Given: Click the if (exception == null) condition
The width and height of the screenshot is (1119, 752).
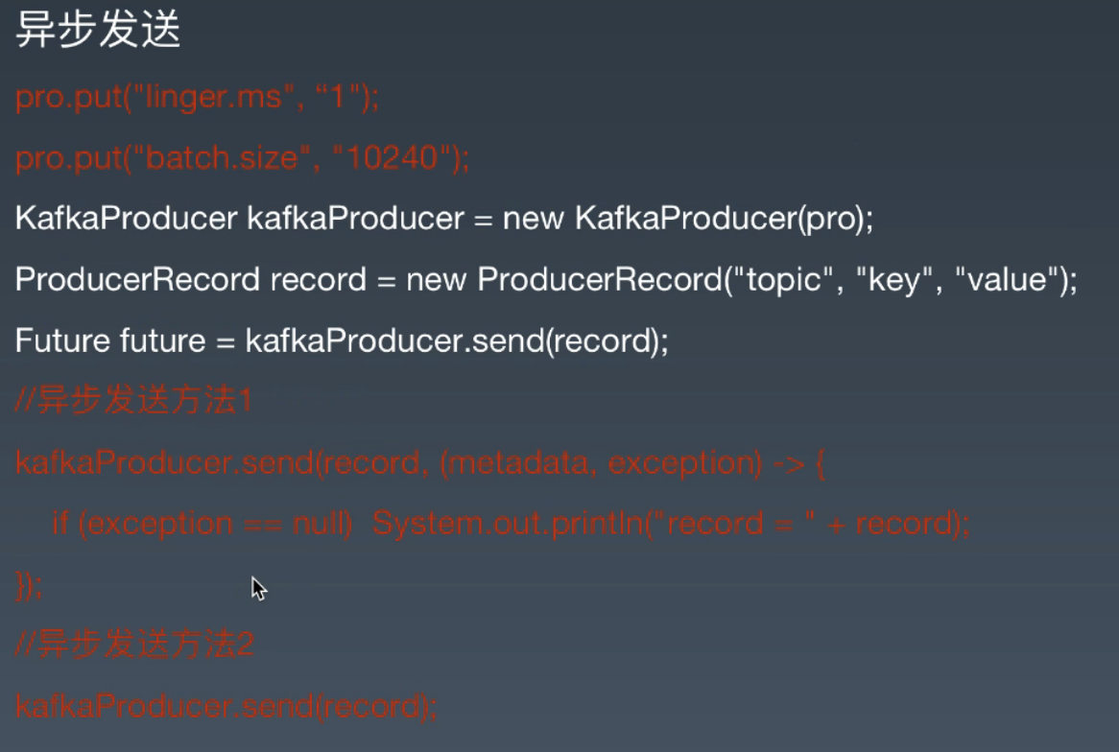Looking at the screenshot, I should (x=202, y=524).
